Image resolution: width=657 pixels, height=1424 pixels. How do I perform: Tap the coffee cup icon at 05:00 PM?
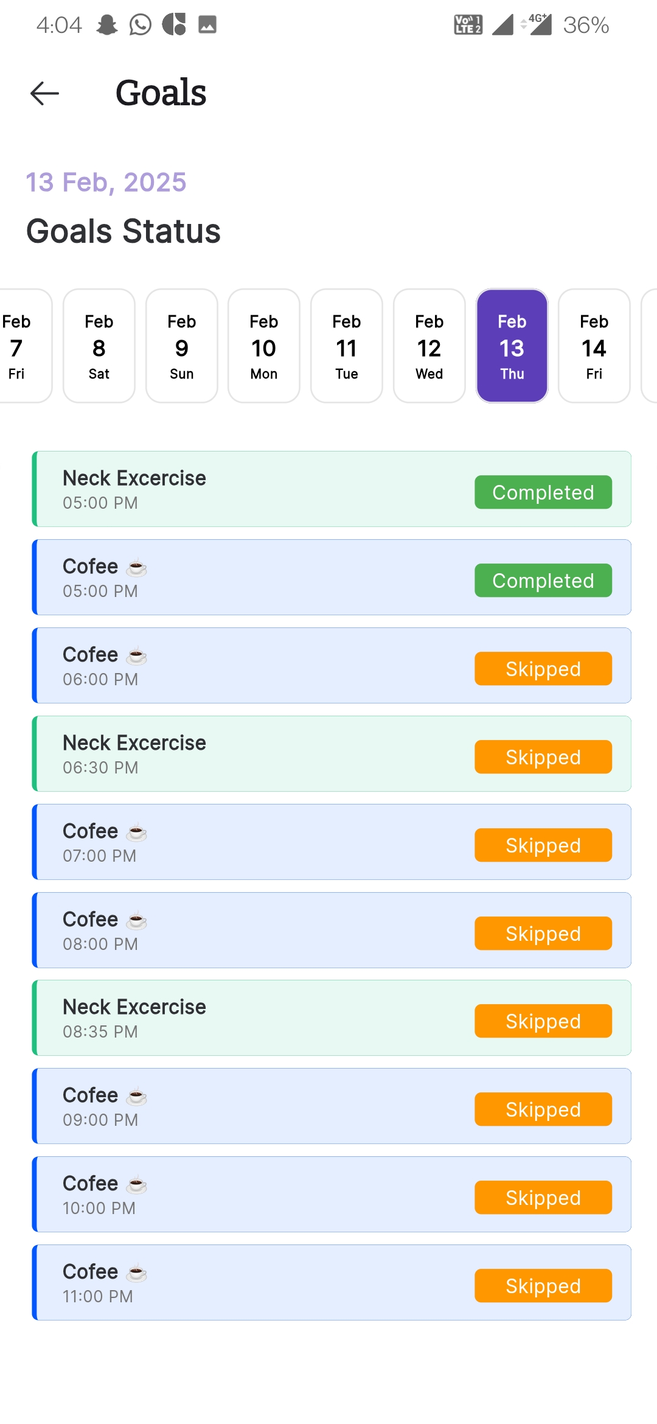[137, 568]
